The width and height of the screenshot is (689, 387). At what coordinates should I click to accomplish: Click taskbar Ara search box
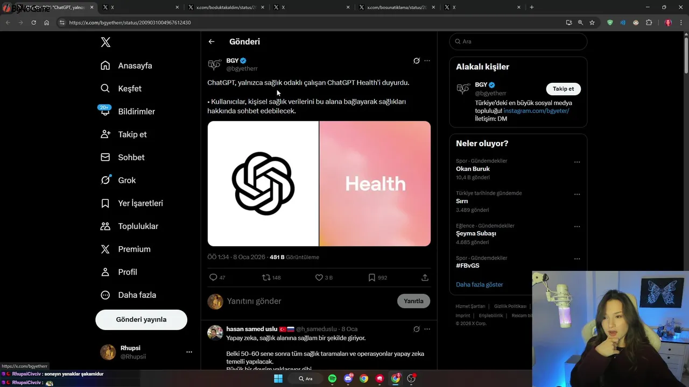(x=305, y=378)
